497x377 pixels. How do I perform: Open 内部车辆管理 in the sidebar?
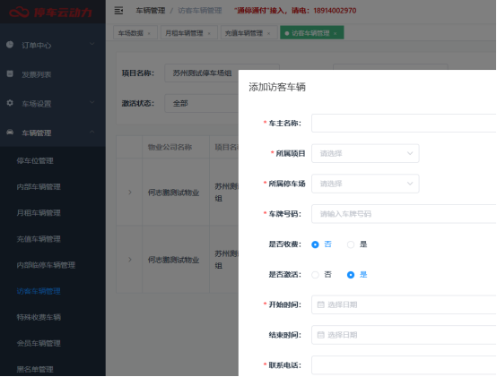[39, 186]
